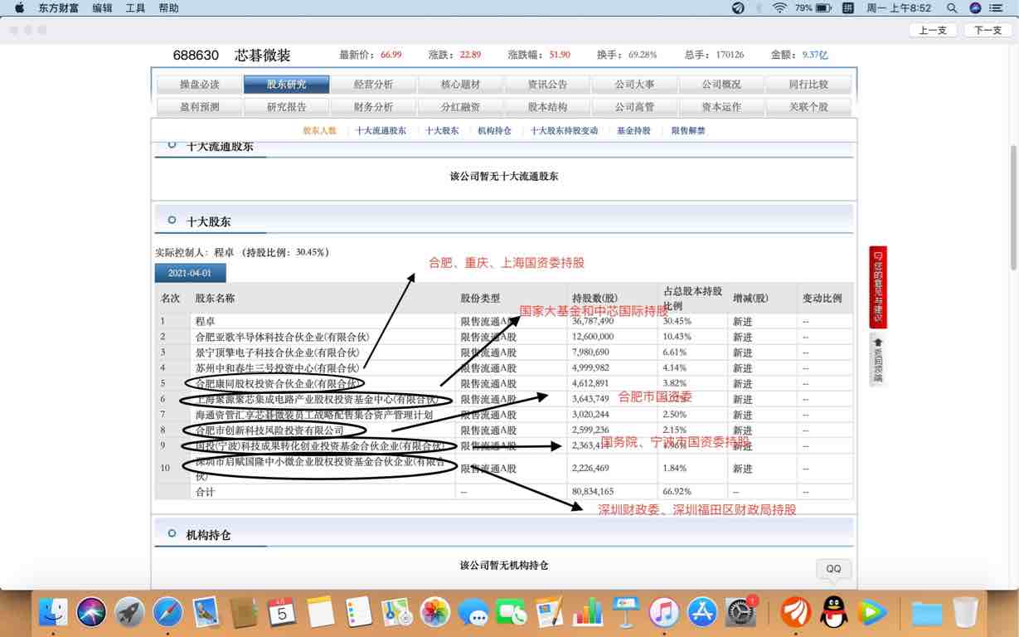The height and width of the screenshot is (637, 1019).
Task: Select the 2021-04-01 date tab
Action: click(190, 273)
